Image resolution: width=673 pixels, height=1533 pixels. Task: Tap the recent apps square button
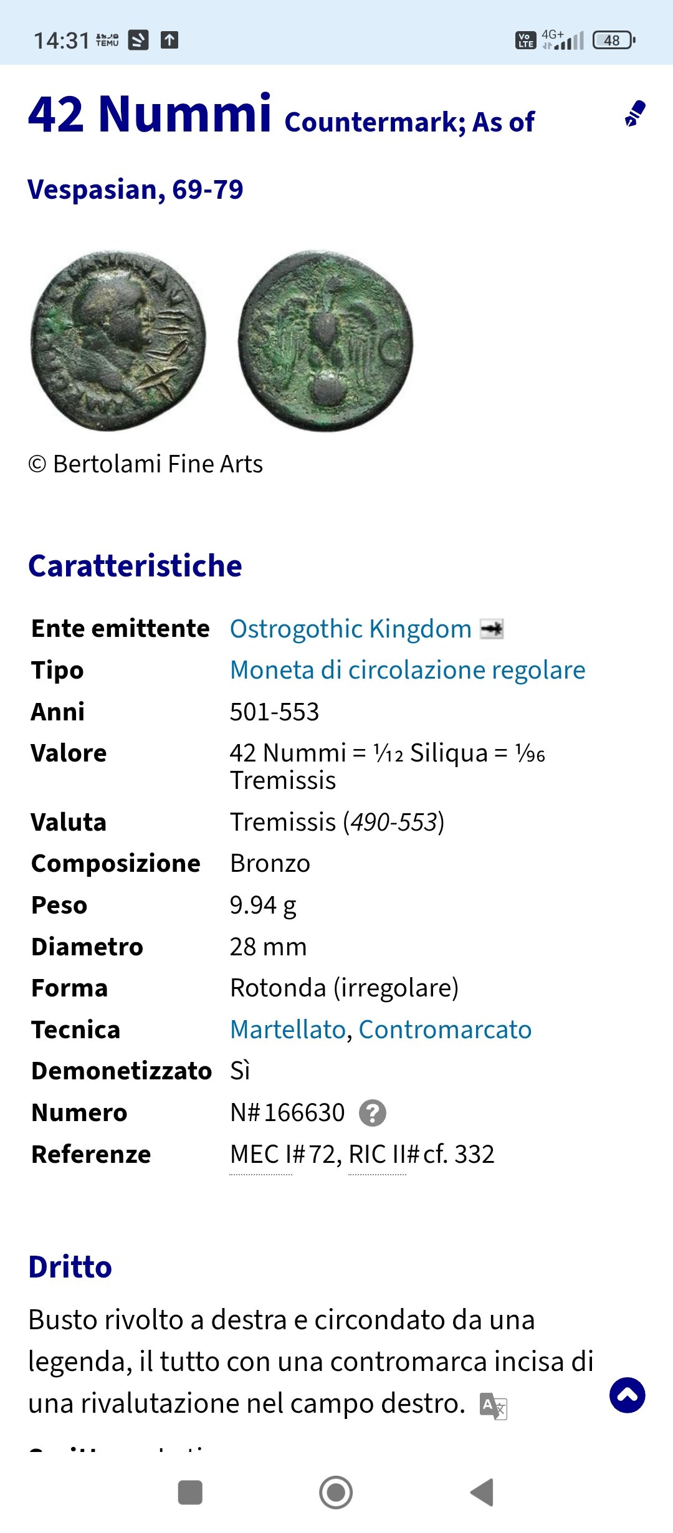[190, 1492]
